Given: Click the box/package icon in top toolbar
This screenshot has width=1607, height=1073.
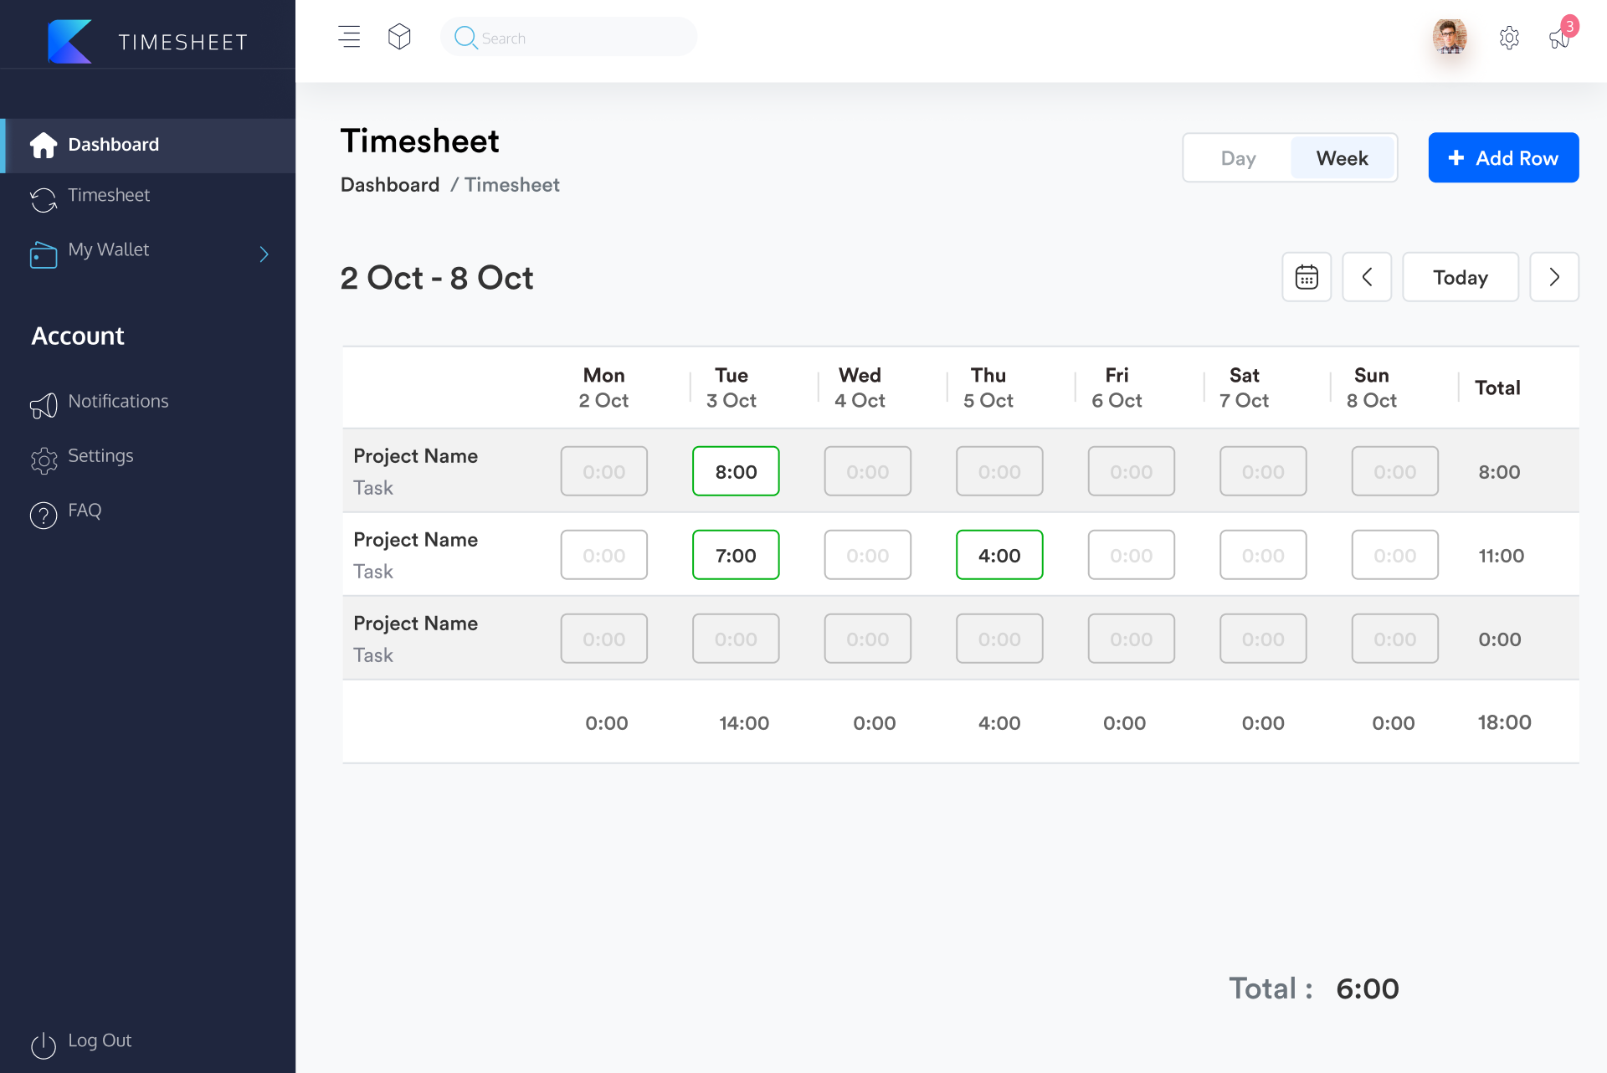Looking at the screenshot, I should coord(399,37).
